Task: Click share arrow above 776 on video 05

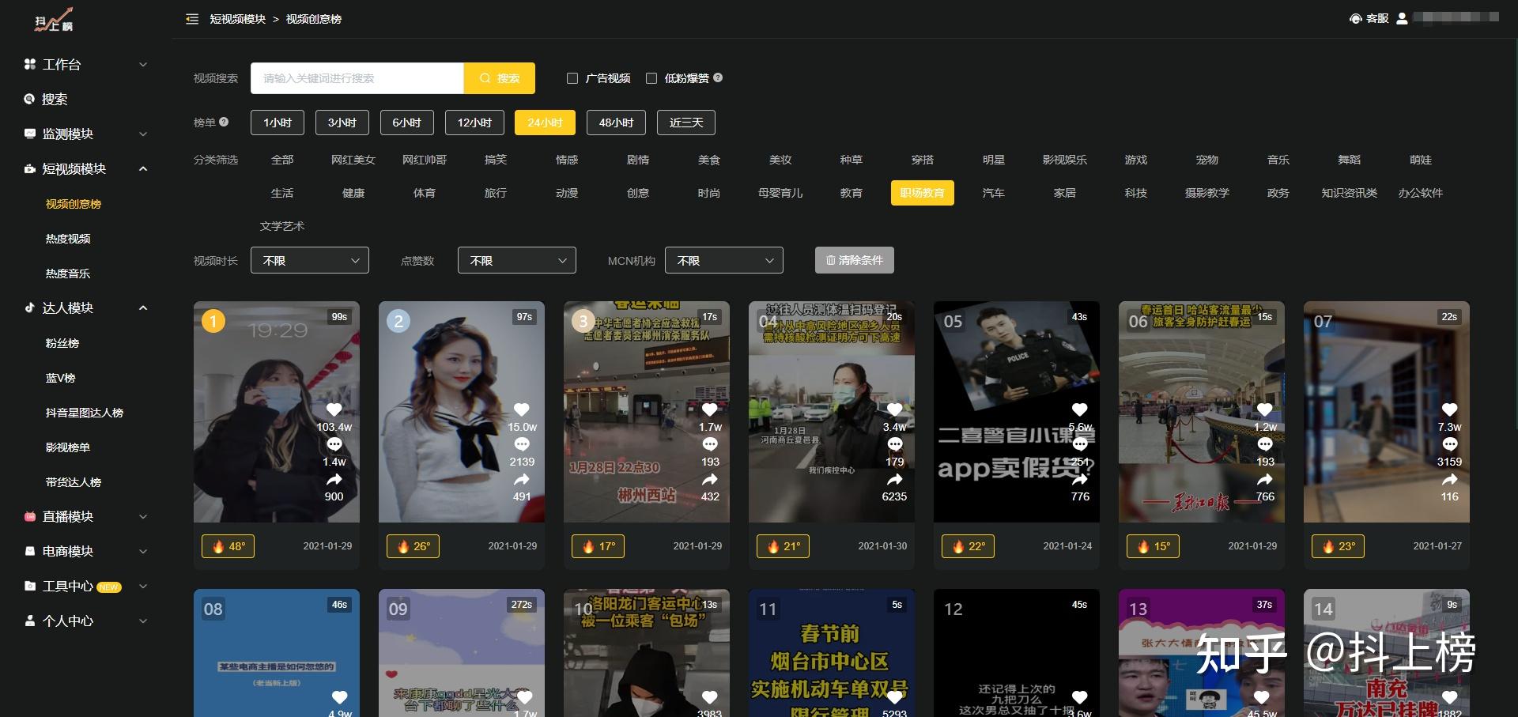Action: [1080, 479]
